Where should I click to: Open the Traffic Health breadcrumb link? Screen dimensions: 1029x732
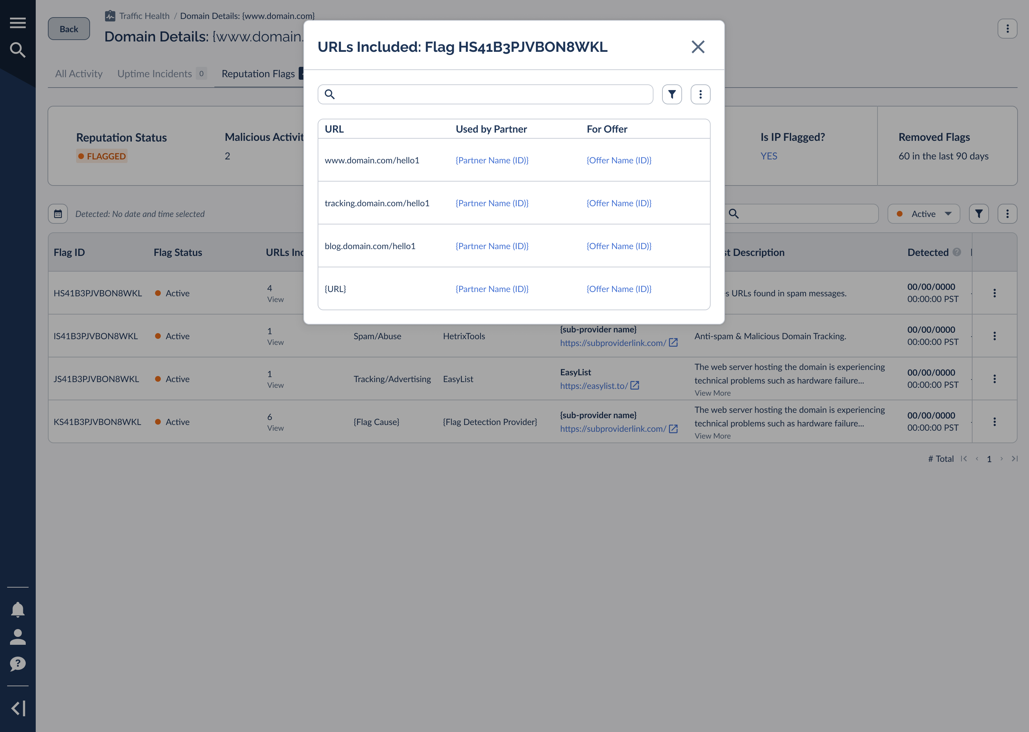point(144,16)
